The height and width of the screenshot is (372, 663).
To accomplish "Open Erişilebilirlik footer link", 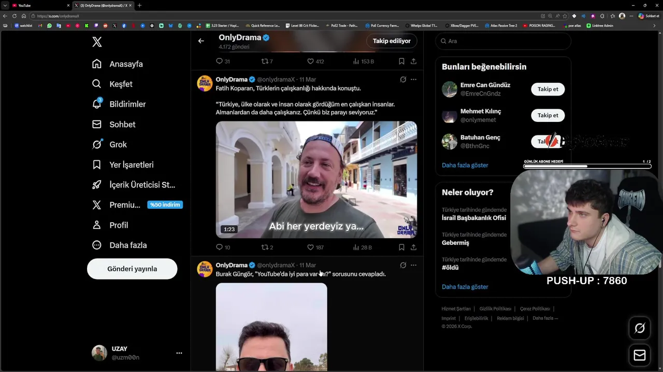I will click(x=476, y=318).
